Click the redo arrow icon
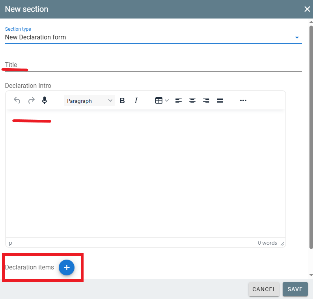This screenshot has width=313, height=299. click(x=31, y=100)
